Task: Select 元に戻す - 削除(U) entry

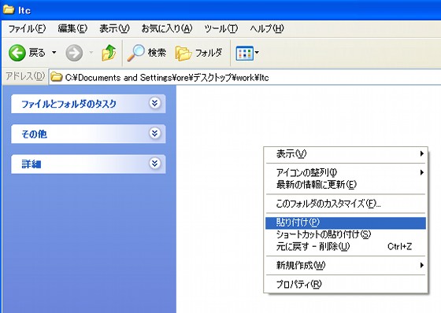Action: pos(346,247)
